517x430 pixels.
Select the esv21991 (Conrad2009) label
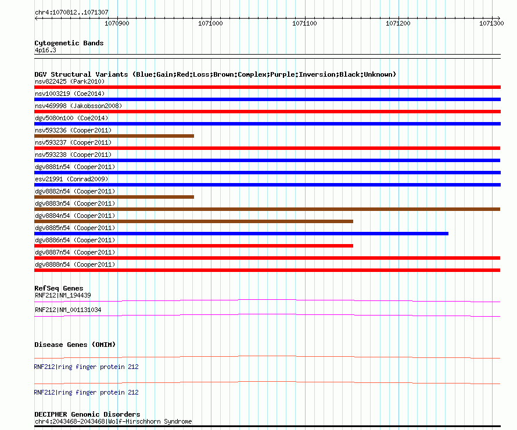click(71, 179)
